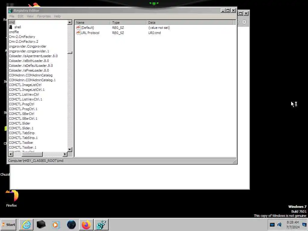Select the Cmiv2.CmiFactory.2 key

click(x=23, y=42)
